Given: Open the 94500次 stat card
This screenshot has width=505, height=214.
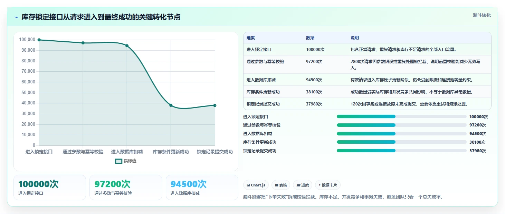Looking at the screenshot, I should [202, 187].
